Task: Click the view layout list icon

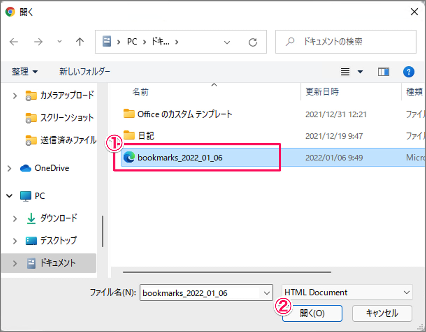Action: point(345,72)
